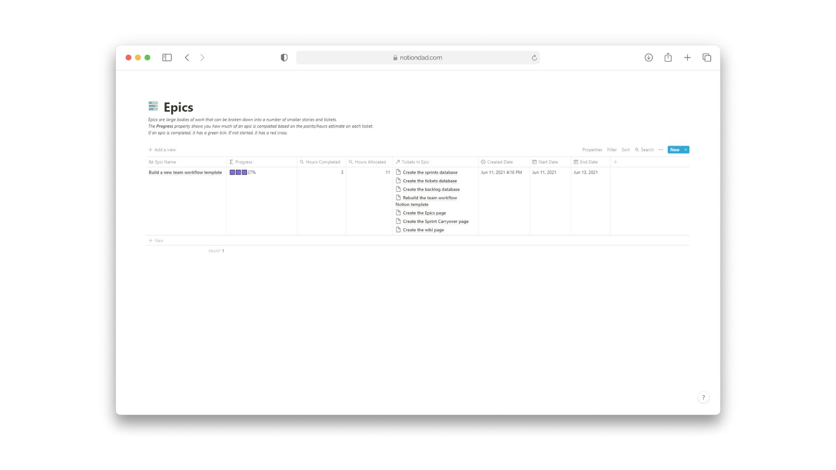The image size is (836, 470).
Task: Open the Sort menu
Action: pyautogui.click(x=626, y=149)
